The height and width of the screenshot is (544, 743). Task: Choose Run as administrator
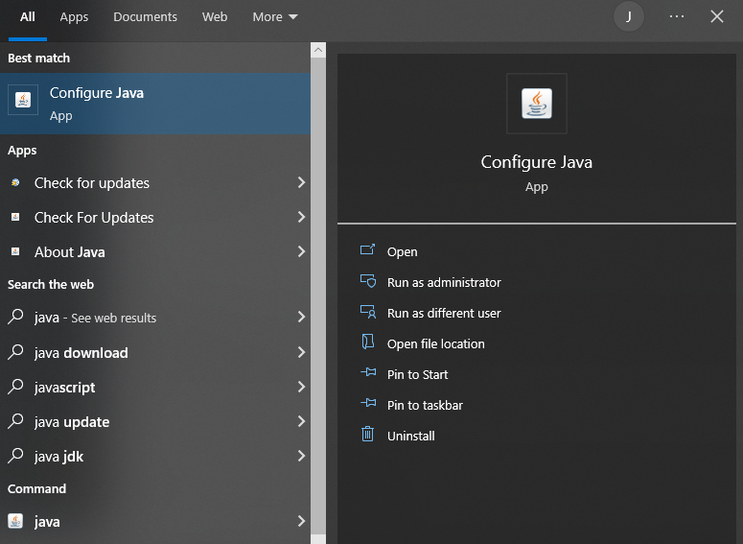[x=444, y=283]
